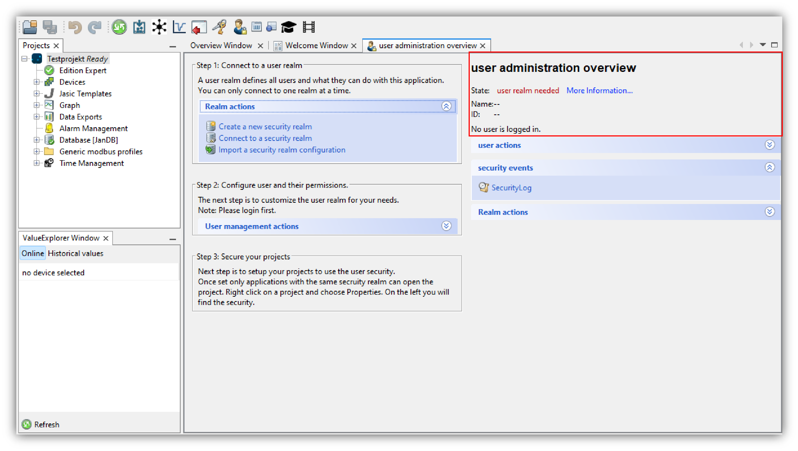Open the user administration icon with padlock
The width and height of the screenshot is (798, 451).
coord(239,27)
